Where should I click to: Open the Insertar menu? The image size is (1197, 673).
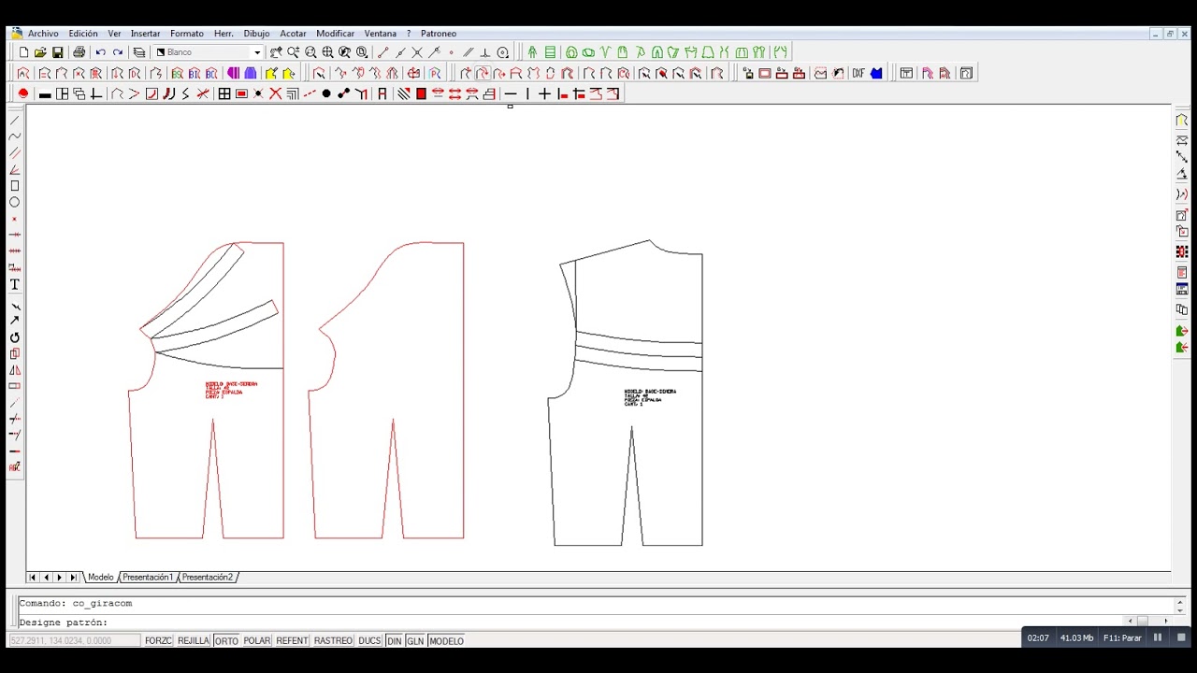click(145, 34)
